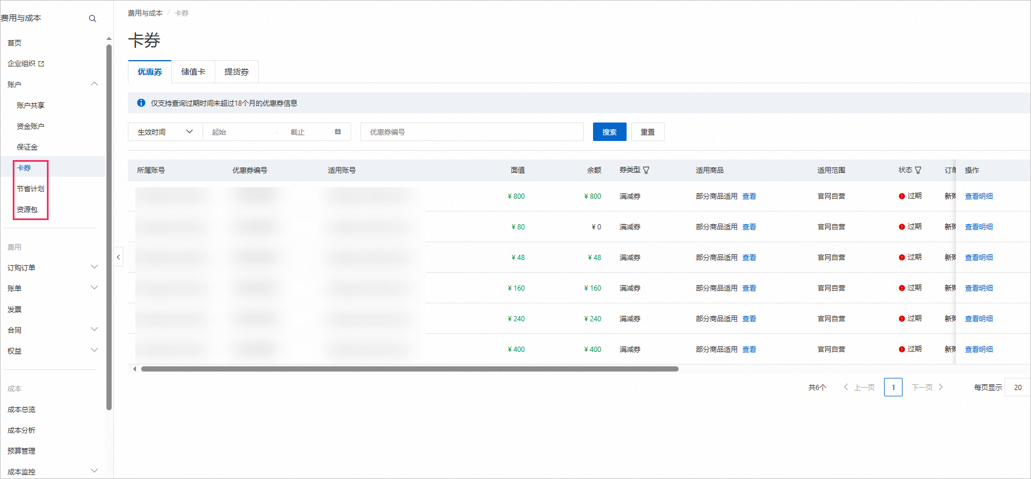This screenshot has height=479, width=1031.
Task: Click the left arrow of the horizontal scrollbar
Action: coord(135,369)
